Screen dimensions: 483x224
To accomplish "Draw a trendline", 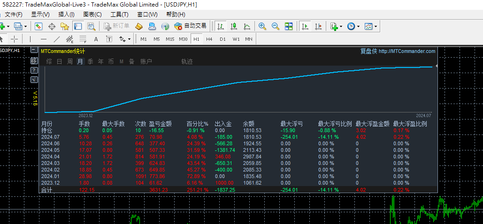I will (57, 39).
